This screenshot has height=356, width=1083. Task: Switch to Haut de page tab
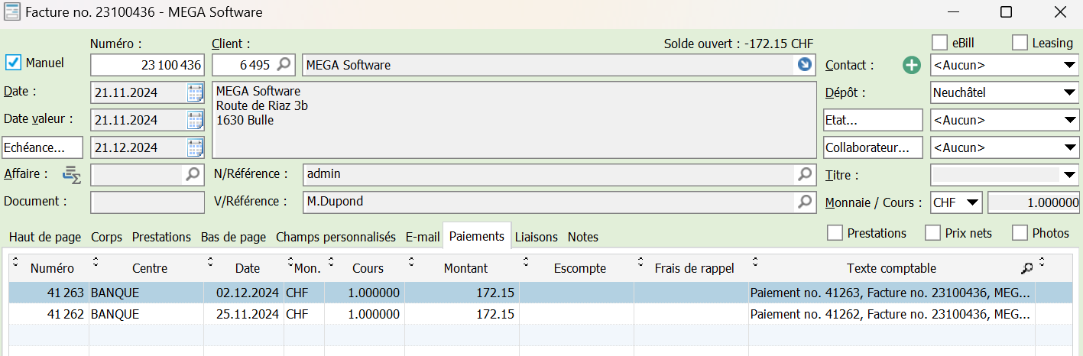coord(45,237)
